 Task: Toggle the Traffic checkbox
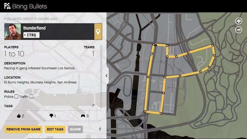(x=31, y=97)
